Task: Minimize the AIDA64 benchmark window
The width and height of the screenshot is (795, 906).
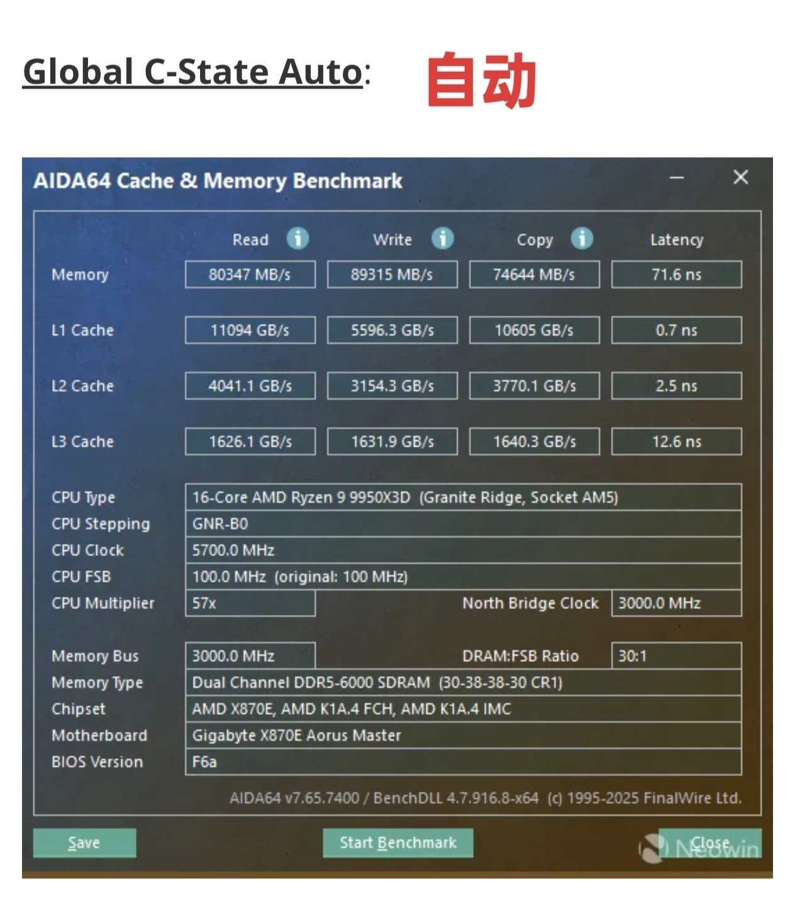Action: (677, 178)
